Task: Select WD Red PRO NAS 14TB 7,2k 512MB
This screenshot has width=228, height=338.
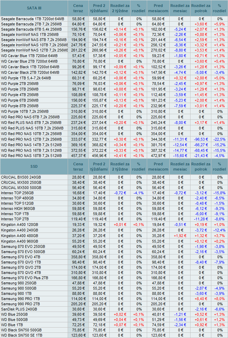Action: pyautogui.click(x=31, y=145)
